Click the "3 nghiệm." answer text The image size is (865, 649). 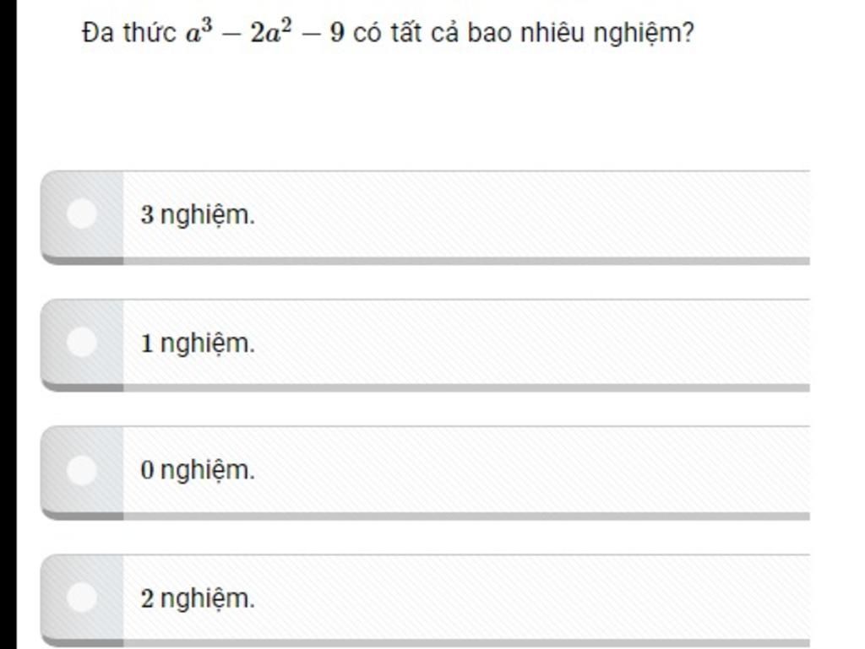198,215
